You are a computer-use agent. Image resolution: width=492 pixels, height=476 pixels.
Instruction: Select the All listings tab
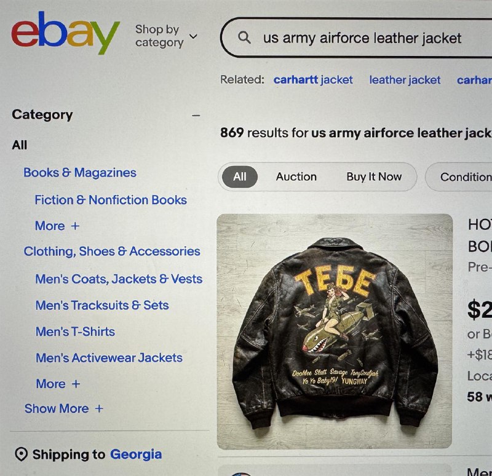[239, 177]
